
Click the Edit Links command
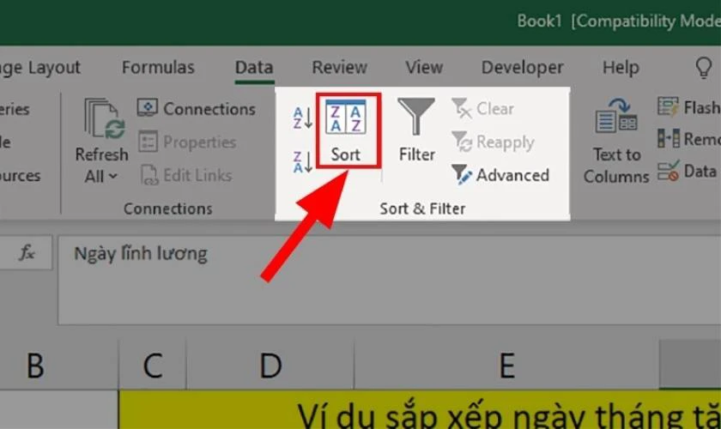click(x=185, y=175)
